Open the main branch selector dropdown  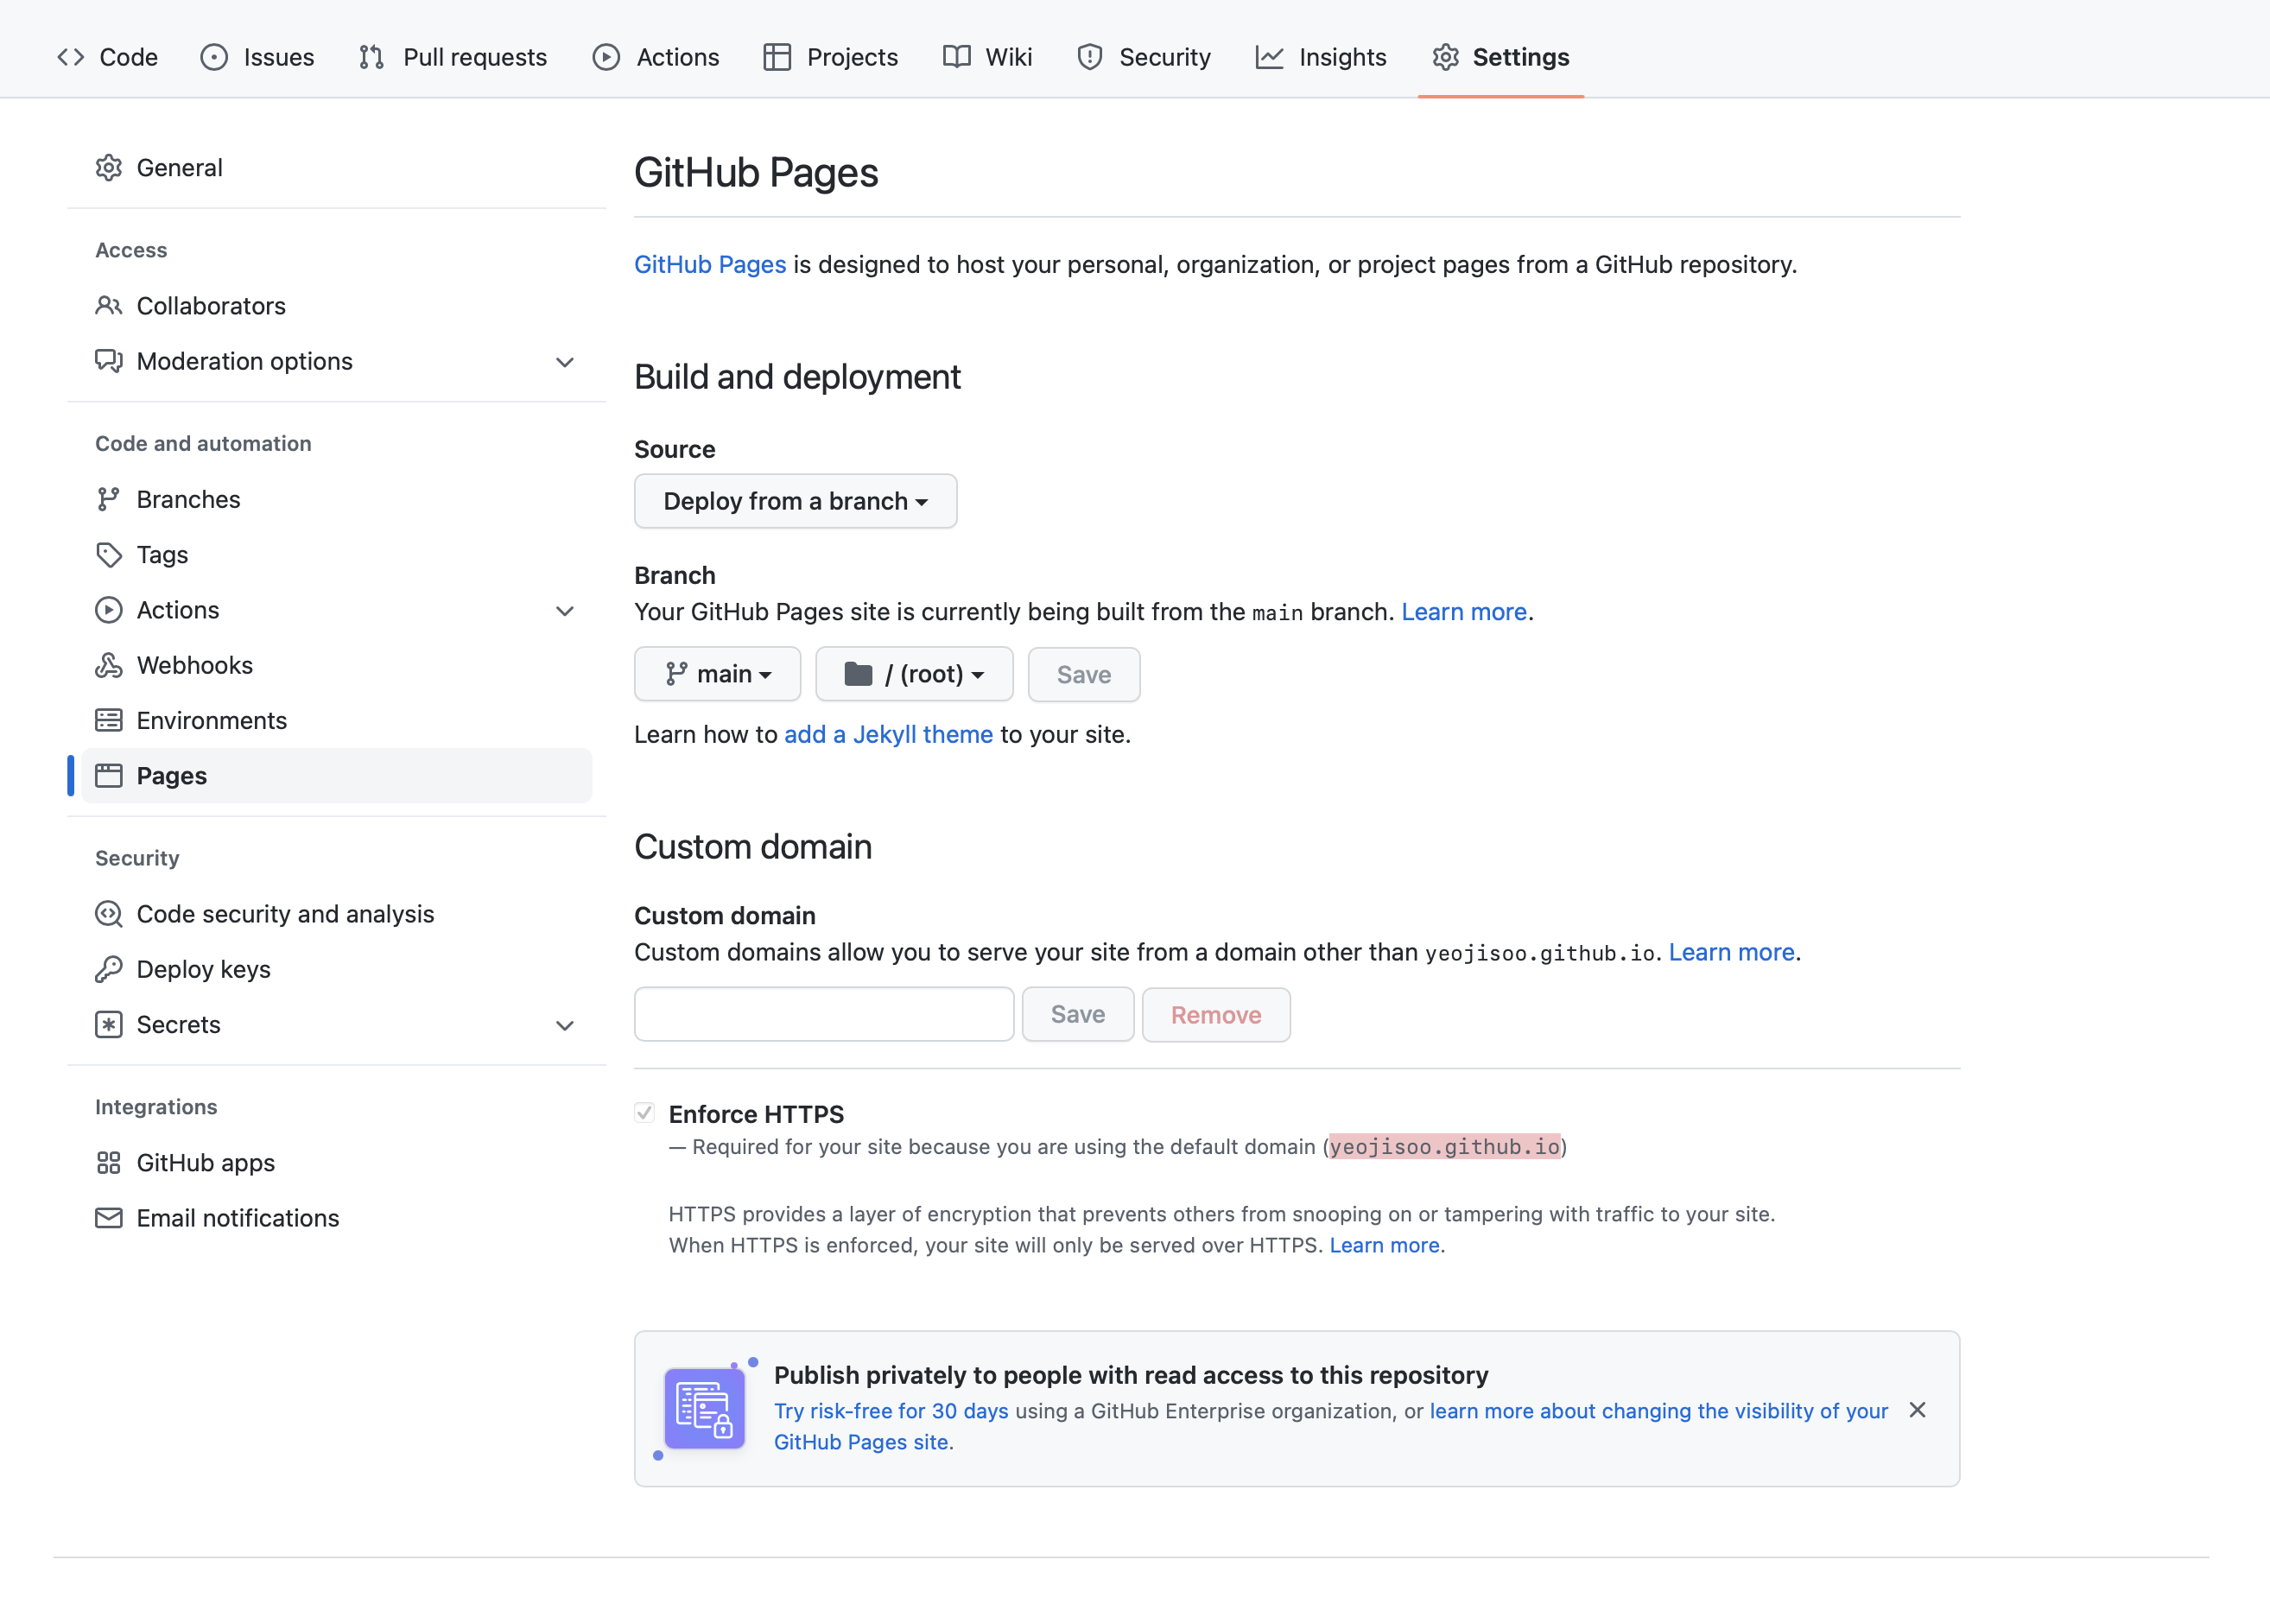717,675
